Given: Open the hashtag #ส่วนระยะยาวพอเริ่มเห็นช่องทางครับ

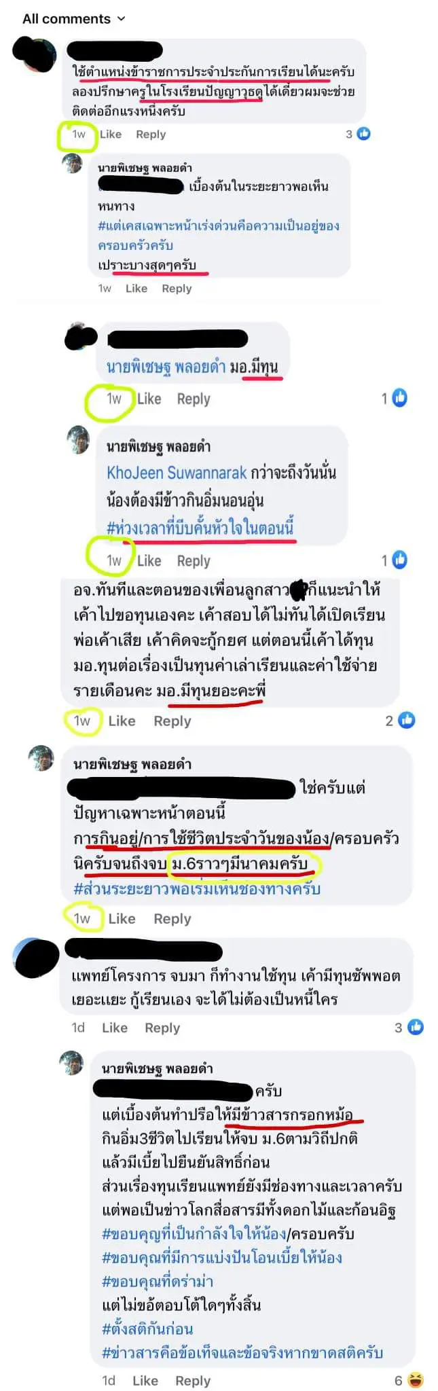Looking at the screenshot, I should (x=197, y=888).
